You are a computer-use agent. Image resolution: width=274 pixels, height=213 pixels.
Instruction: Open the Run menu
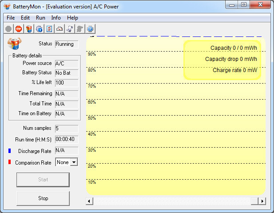[40, 18]
